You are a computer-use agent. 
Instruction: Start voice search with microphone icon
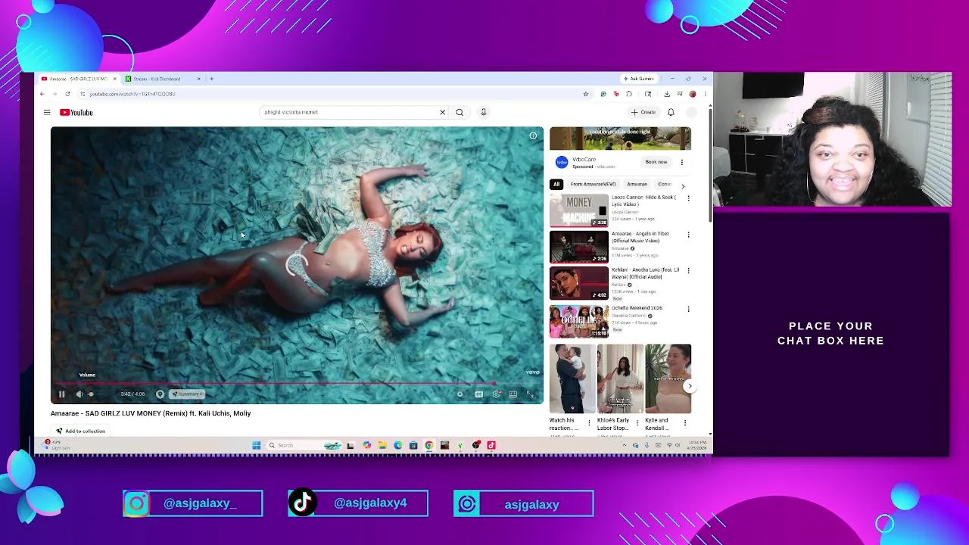tap(483, 112)
